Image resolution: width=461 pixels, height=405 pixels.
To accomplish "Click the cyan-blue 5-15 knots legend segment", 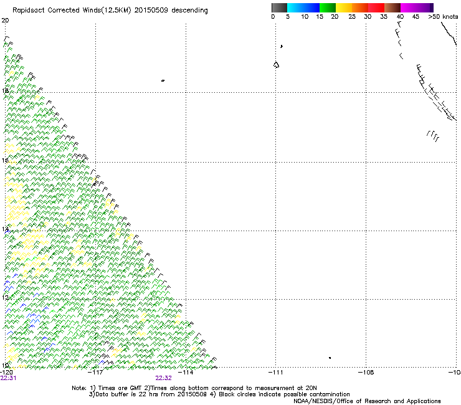I will tap(303, 7).
